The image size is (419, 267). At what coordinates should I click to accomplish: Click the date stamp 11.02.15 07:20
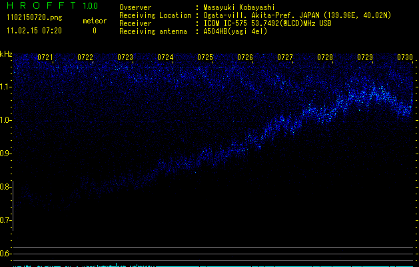point(34,31)
